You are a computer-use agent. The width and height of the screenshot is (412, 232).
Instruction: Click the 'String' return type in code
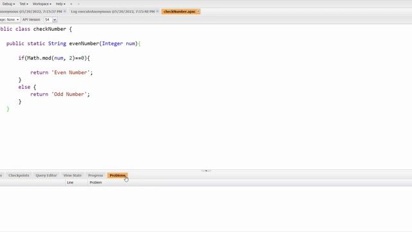click(57, 44)
